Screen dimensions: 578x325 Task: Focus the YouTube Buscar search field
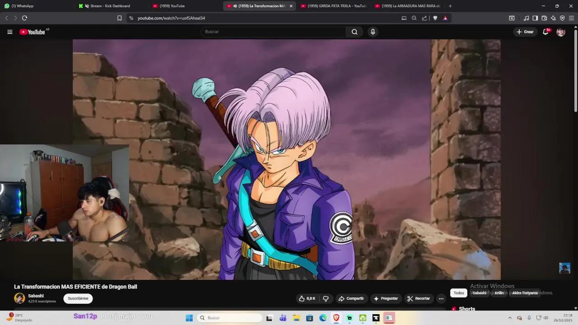tap(273, 32)
